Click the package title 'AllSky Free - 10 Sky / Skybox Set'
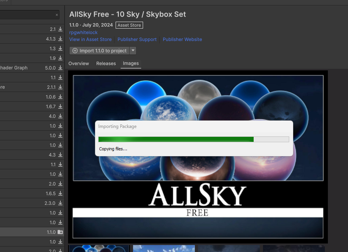Image resolution: width=348 pixels, height=252 pixels. [x=127, y=14]
